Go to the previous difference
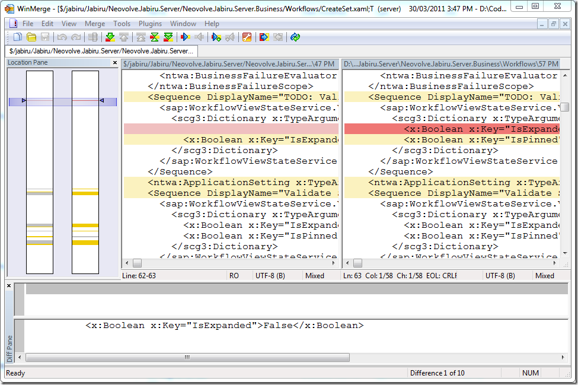This screenshot has width=578, height=385. pos(124,37)
